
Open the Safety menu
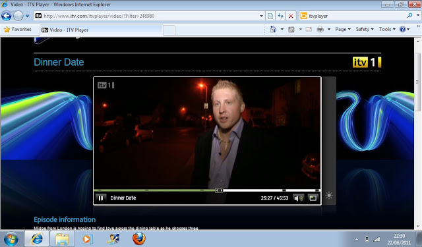[365, 29]
